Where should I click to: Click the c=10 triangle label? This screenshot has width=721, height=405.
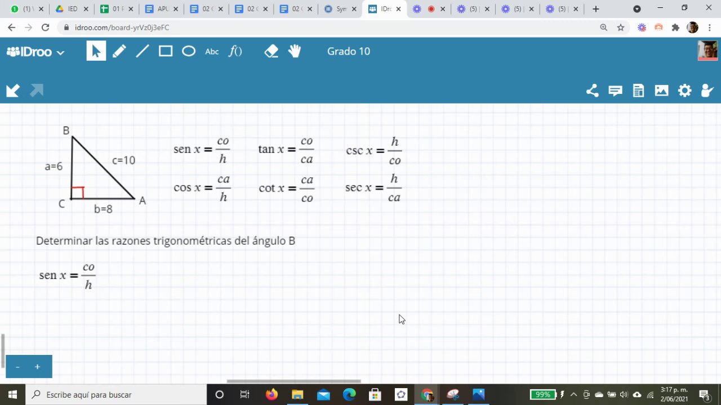point(123,160)
